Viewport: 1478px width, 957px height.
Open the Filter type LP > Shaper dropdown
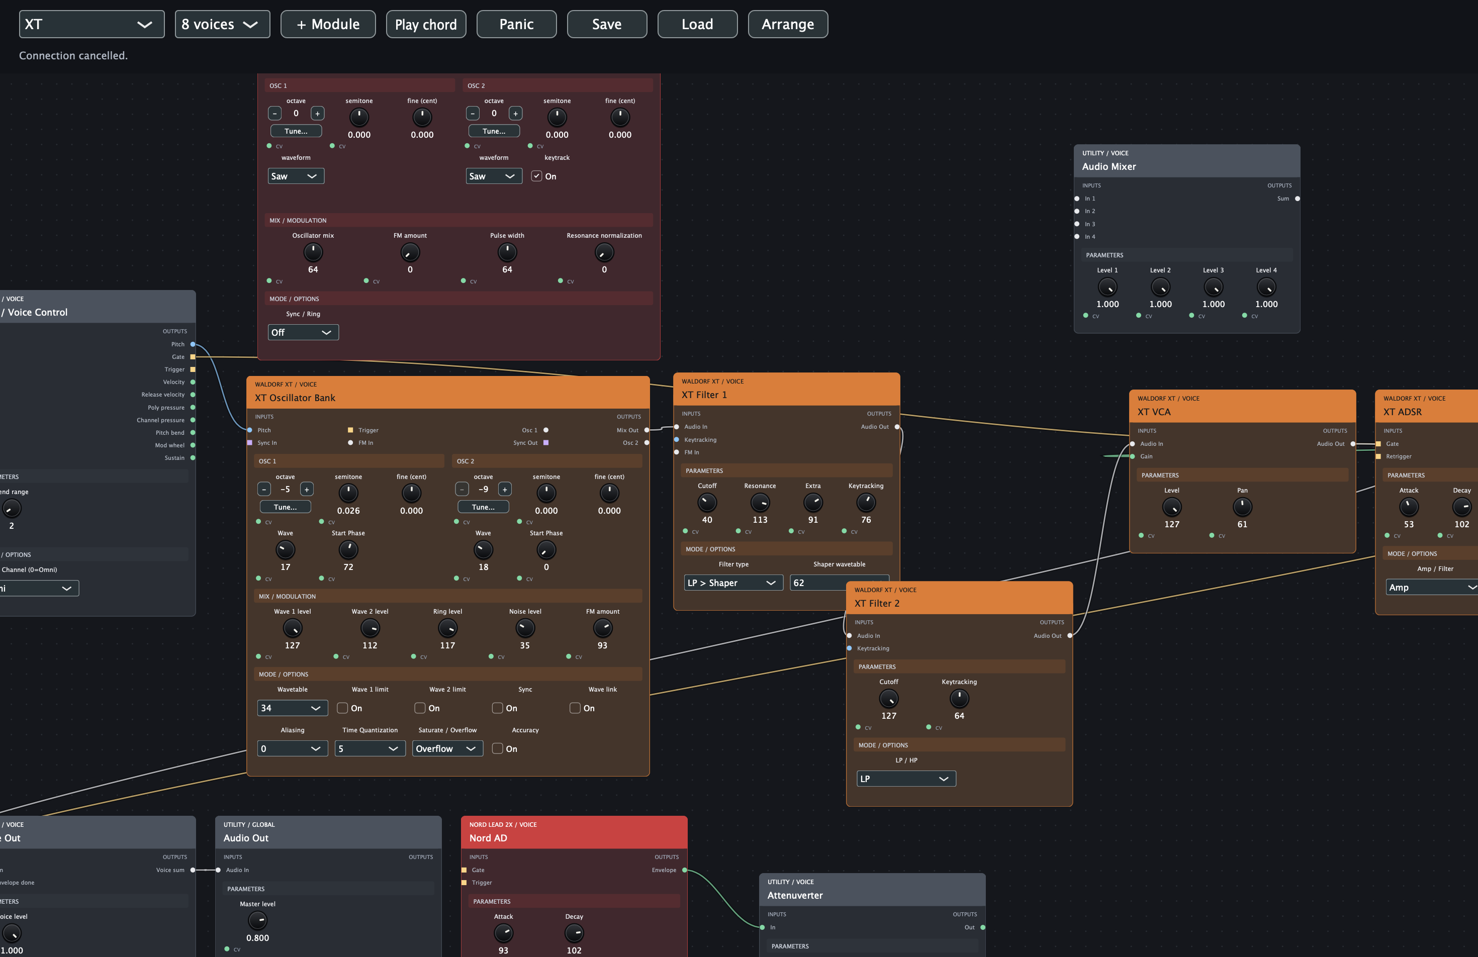(x=733, y=583)
